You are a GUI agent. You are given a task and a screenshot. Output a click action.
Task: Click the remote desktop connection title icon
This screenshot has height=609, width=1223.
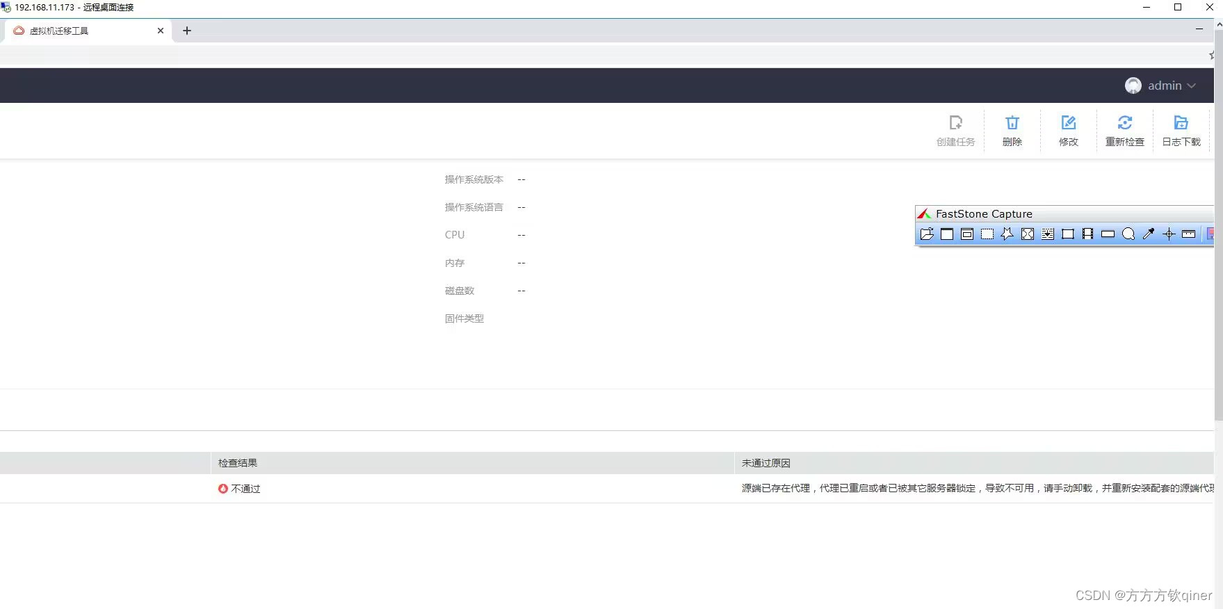click(x=6, y=7)
